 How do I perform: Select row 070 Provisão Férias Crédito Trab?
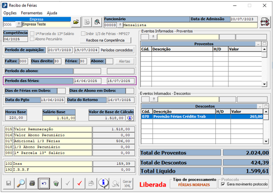pyautogui.click(x=202, y=117)
